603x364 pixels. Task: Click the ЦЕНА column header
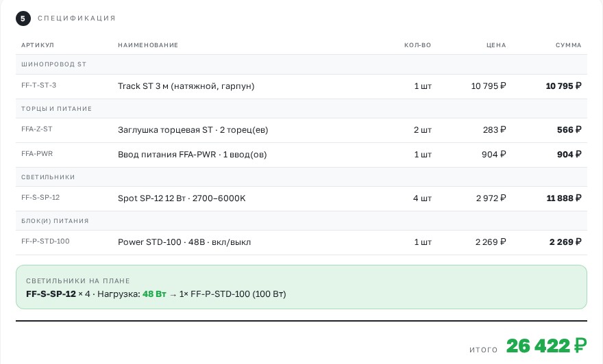coord(496,45)
